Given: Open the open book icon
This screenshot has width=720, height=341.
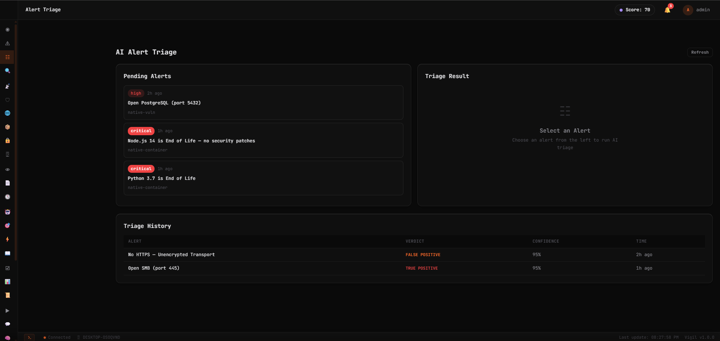Looking at the screenshot, I should (7, 253).
